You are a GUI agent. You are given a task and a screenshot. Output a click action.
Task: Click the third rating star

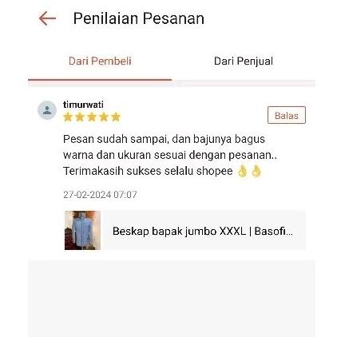92,117
